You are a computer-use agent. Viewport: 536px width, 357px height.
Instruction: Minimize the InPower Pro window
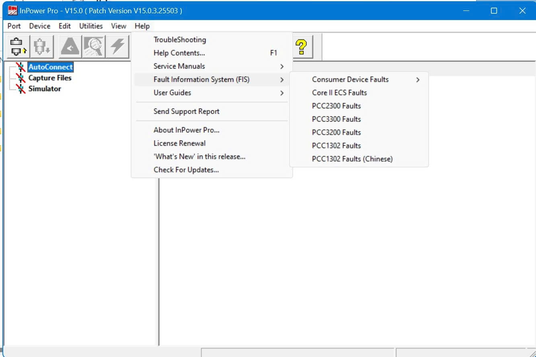(x=466, y=11)
